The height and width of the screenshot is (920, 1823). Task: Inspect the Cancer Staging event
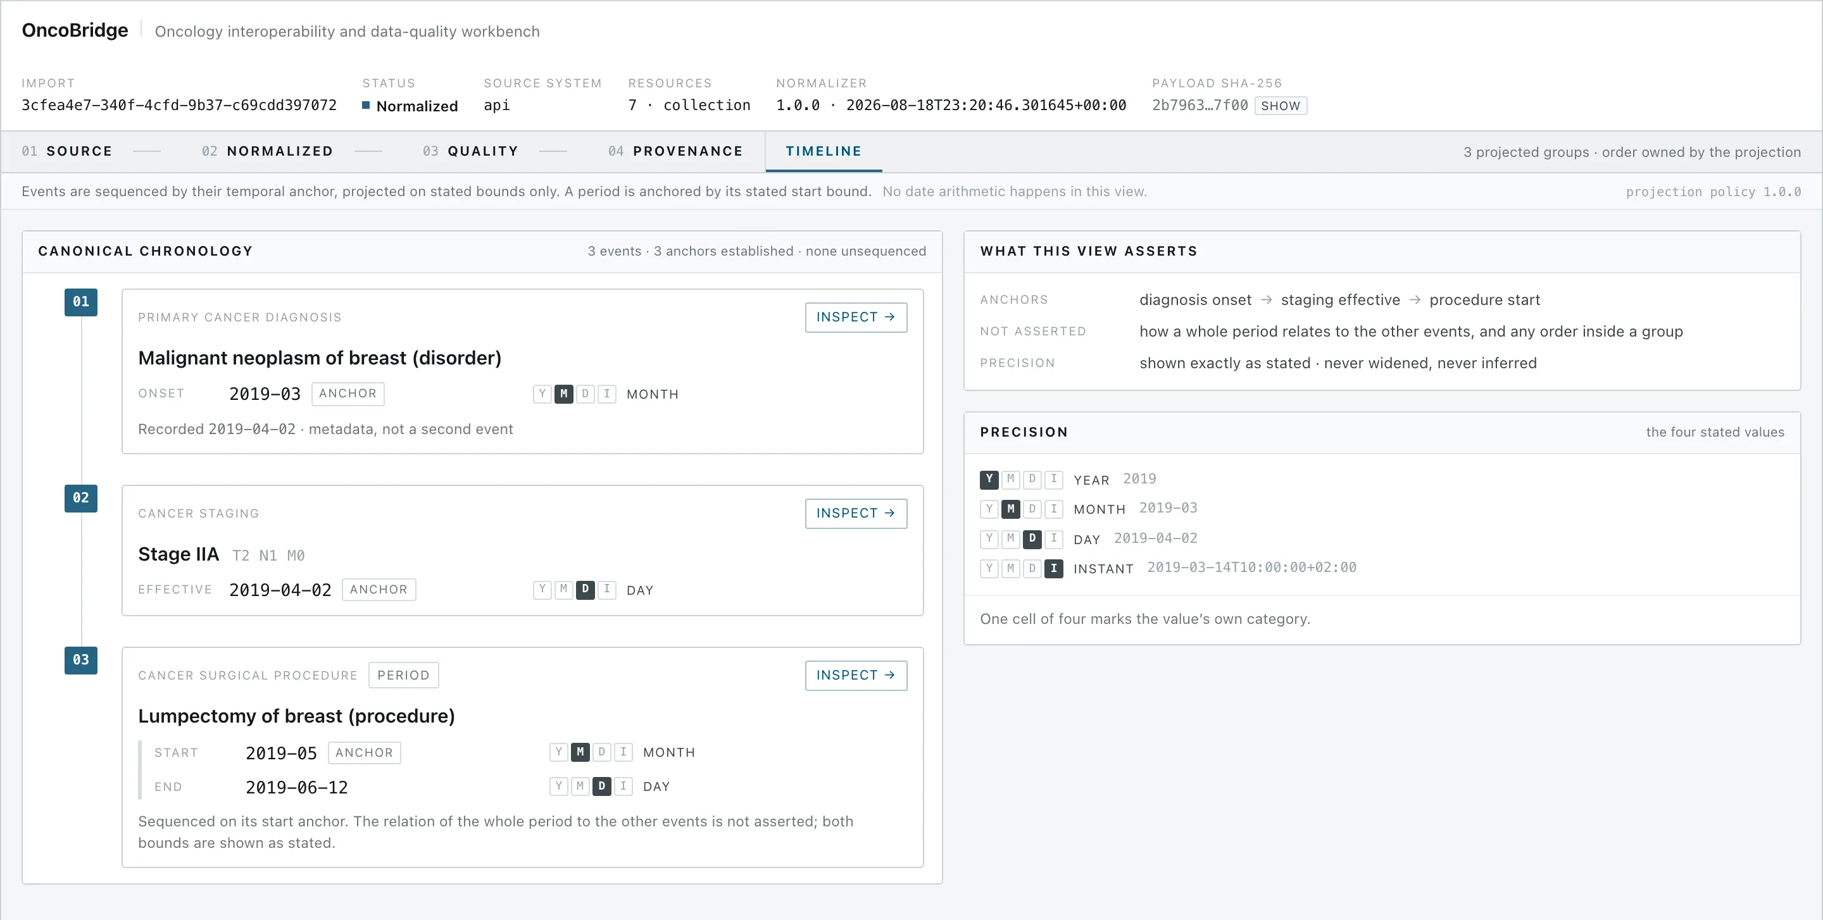pos(856,513)
